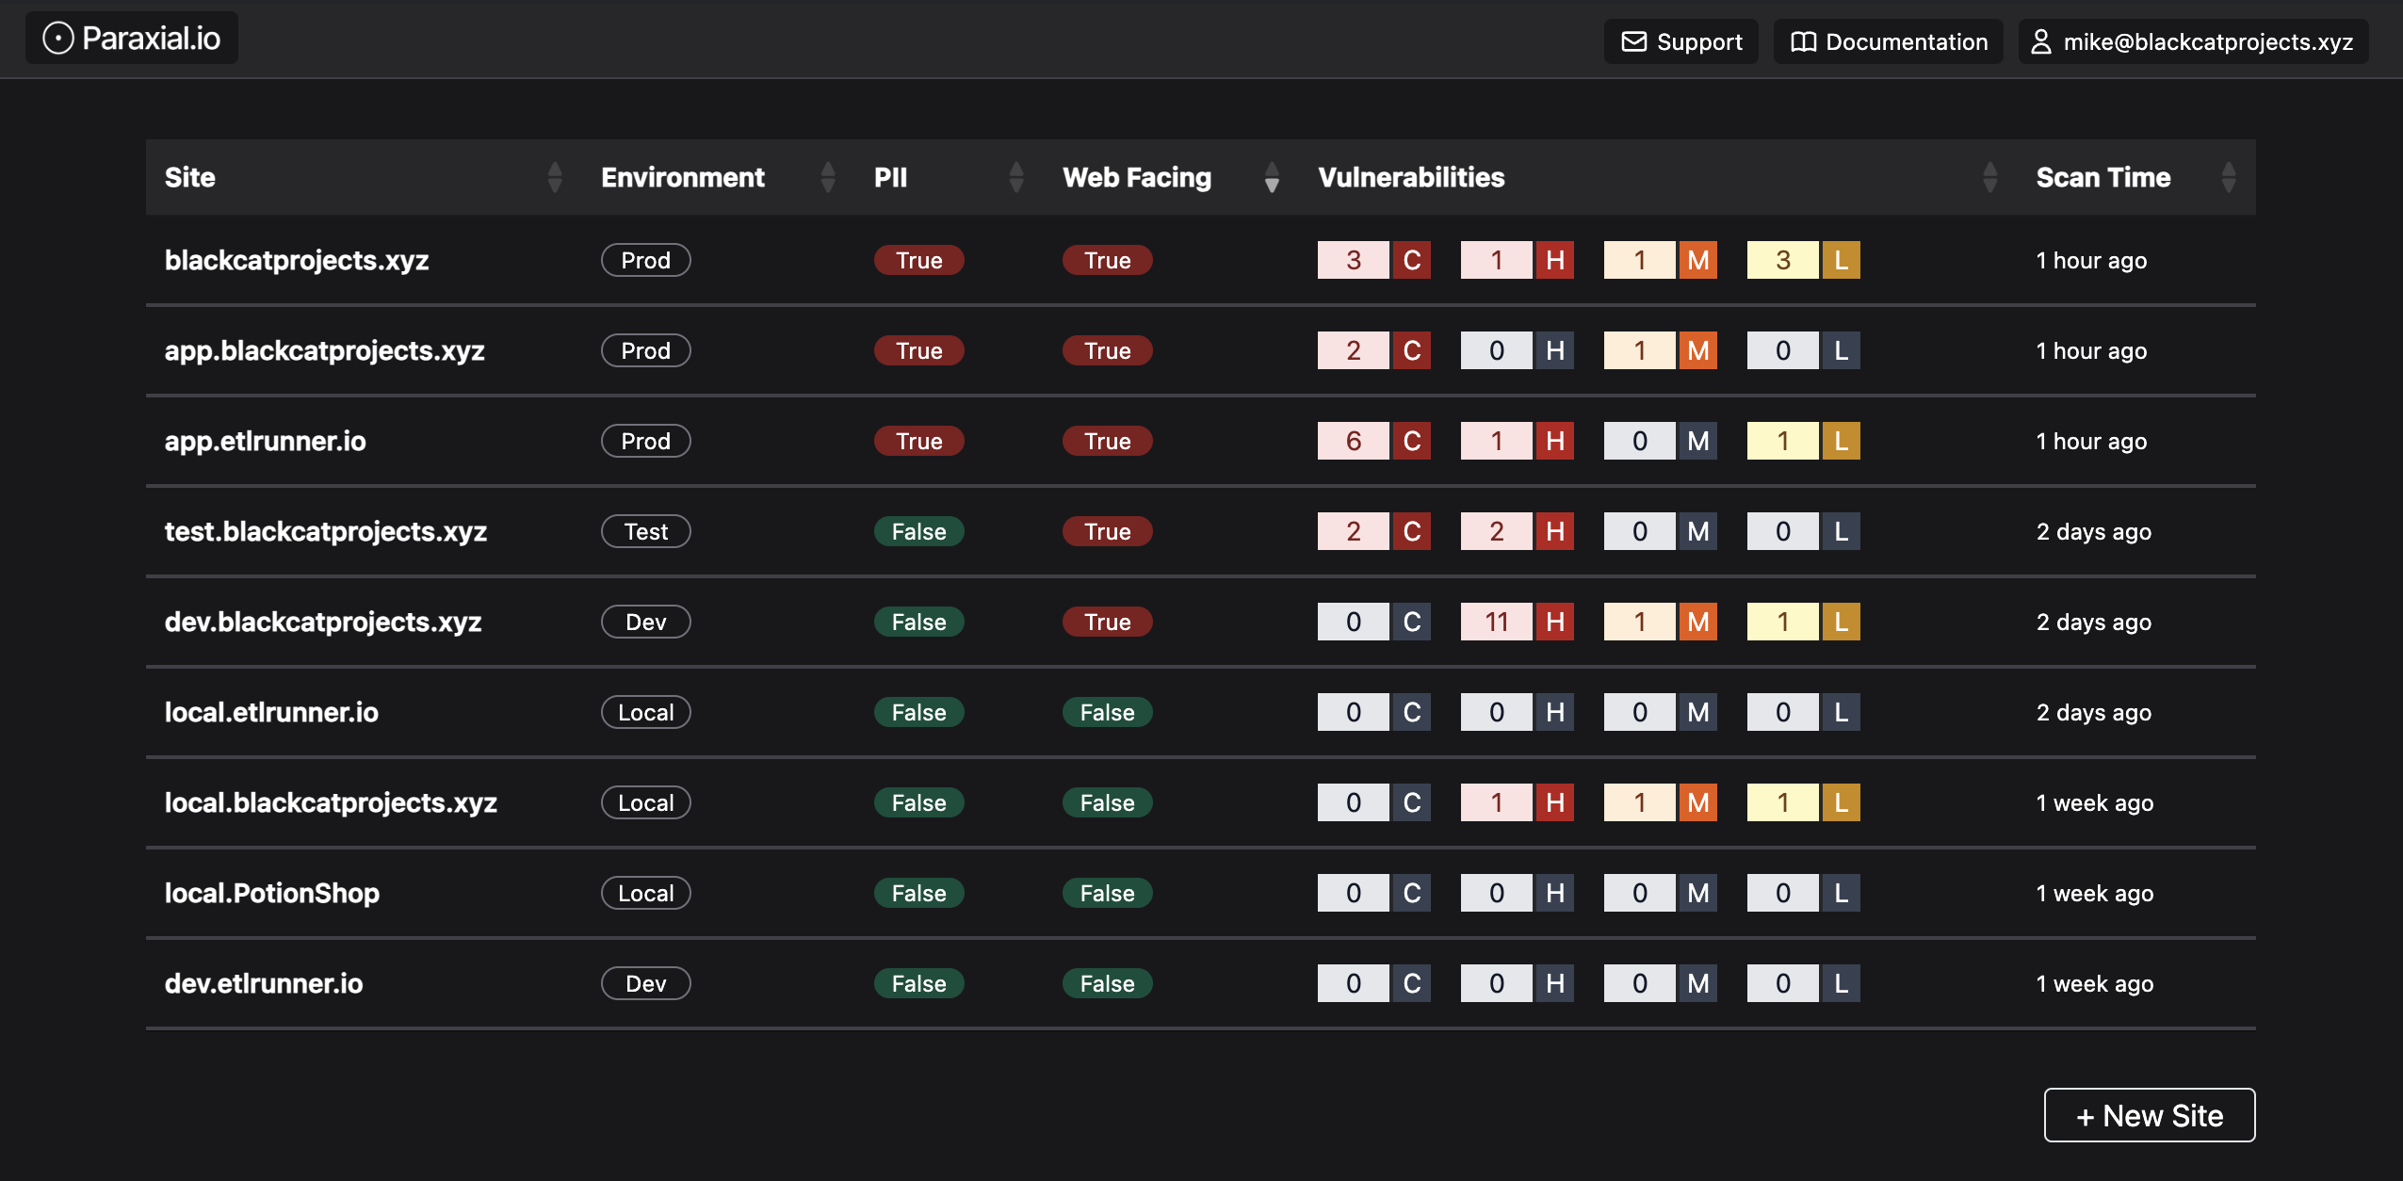Sort by Scan Time column arrows

pos(2229,177)
